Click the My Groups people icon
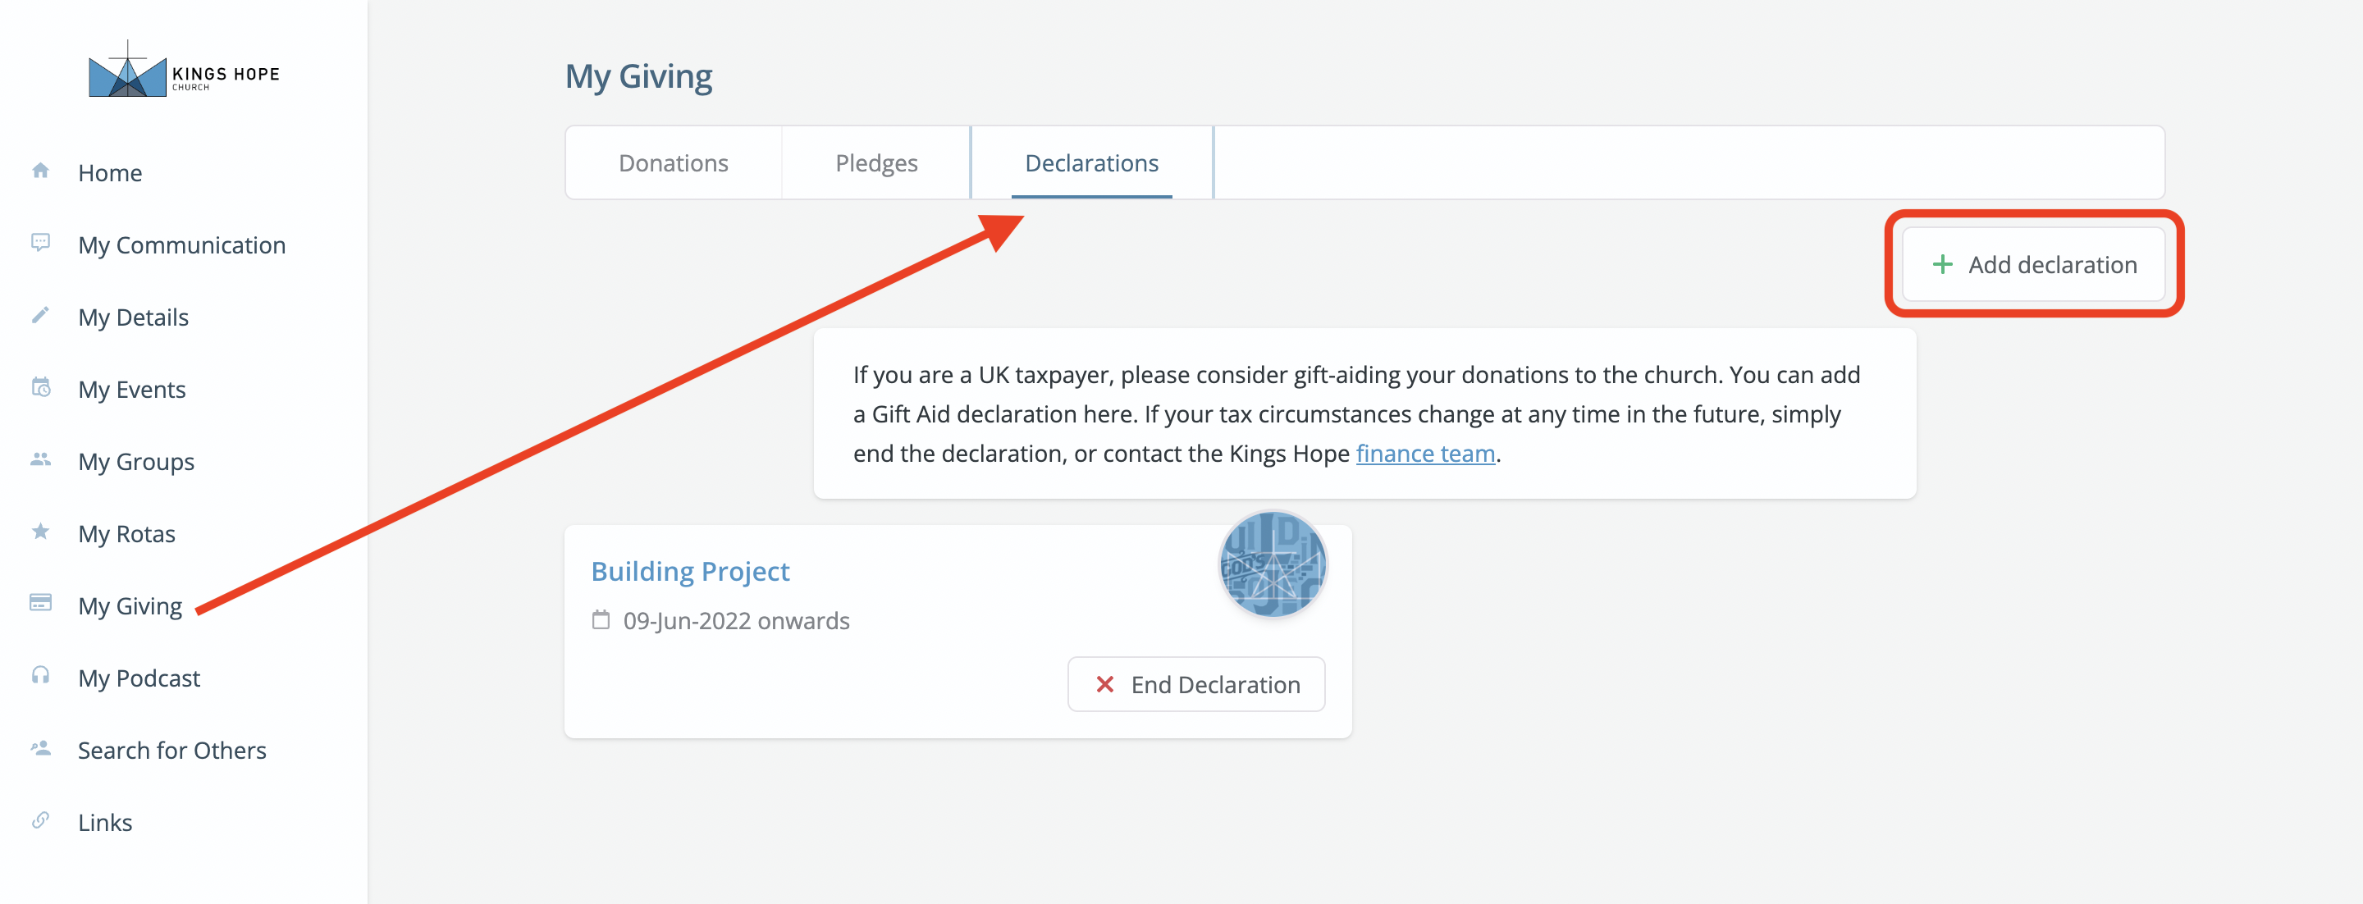The width and height of the screenshot is (2363, 904). [40, 459]
